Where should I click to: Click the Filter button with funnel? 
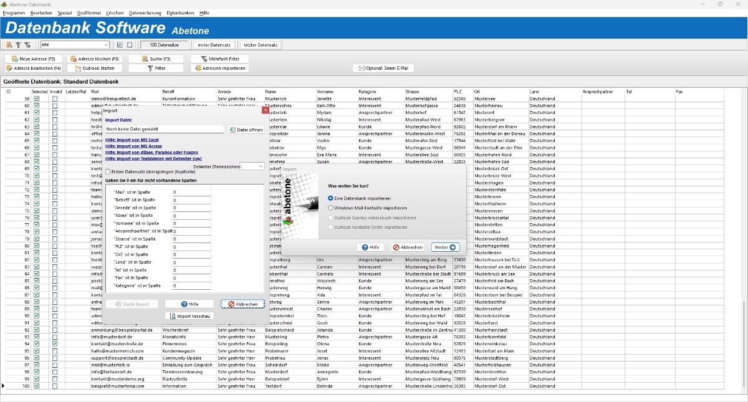tap(156, 68)
